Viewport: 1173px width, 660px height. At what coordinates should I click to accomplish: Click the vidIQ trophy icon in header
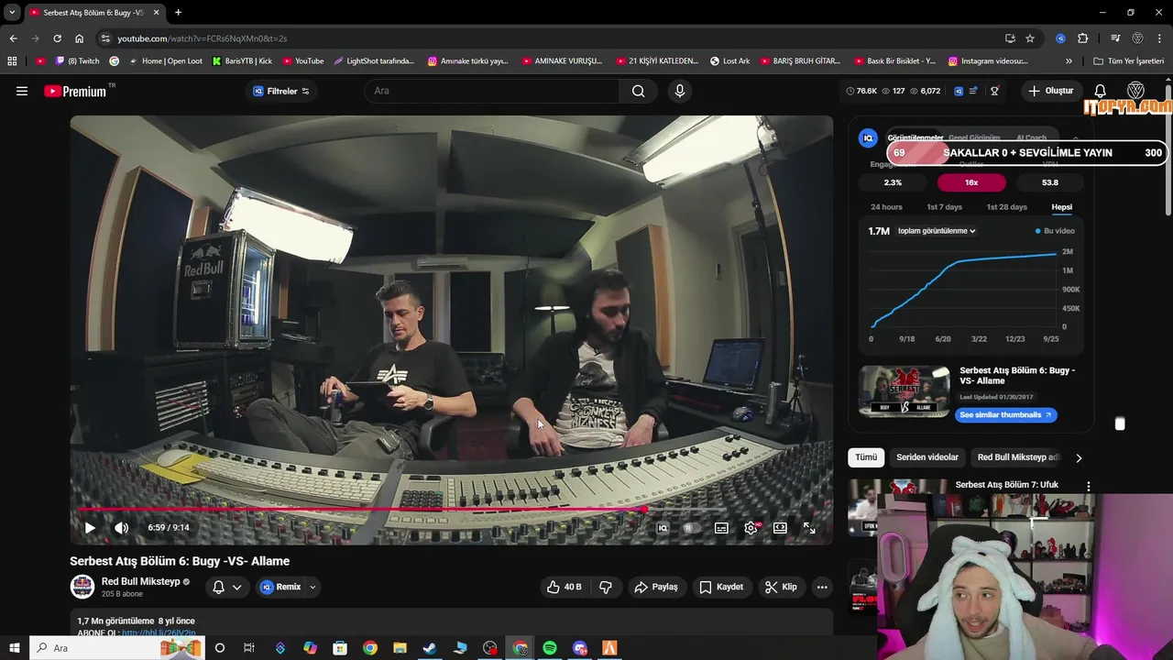pos(994,91)
